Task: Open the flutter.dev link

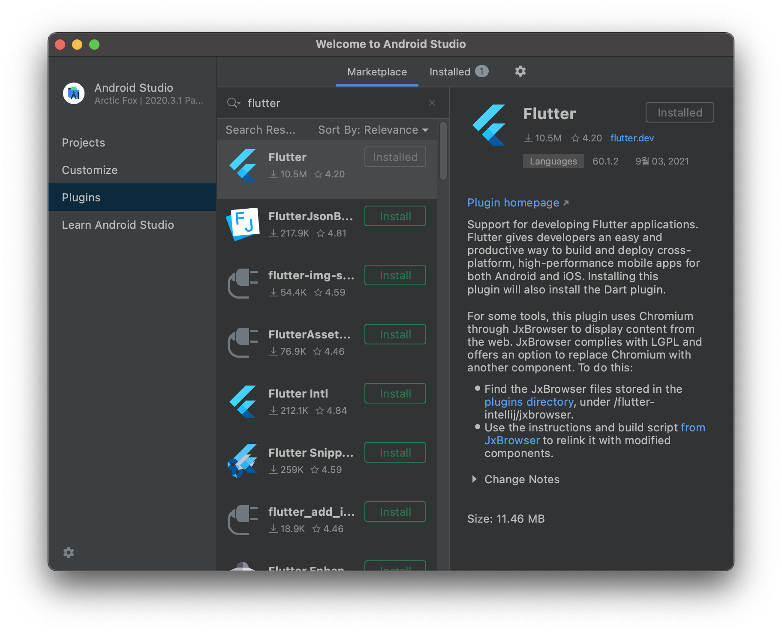Action: click(632, 138)
